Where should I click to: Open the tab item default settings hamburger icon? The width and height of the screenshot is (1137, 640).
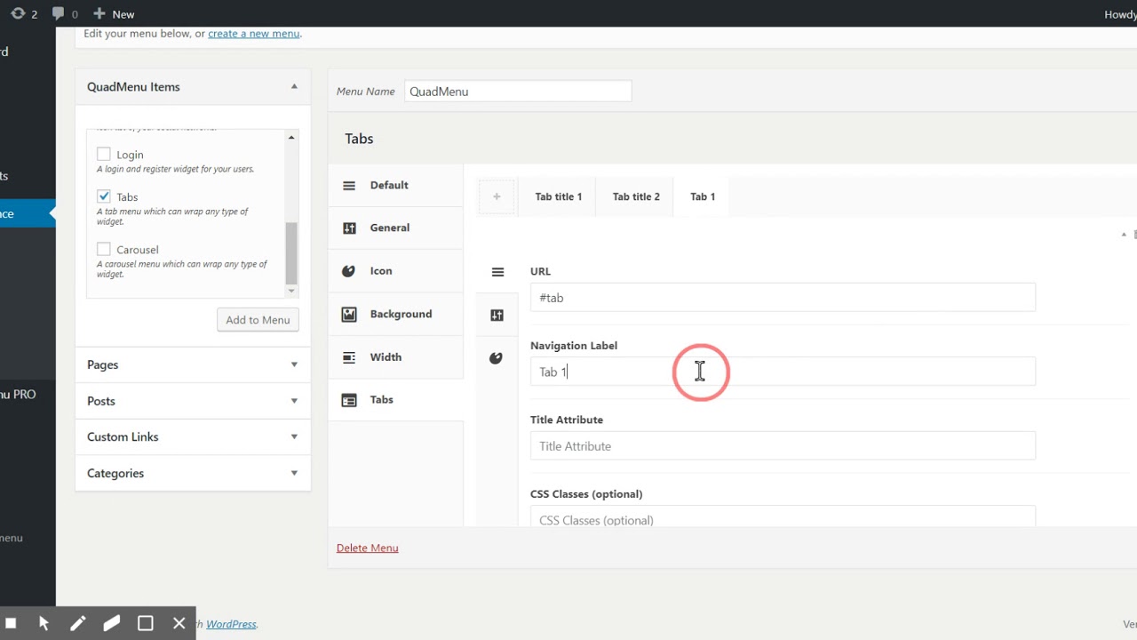[x=497, y=272]
